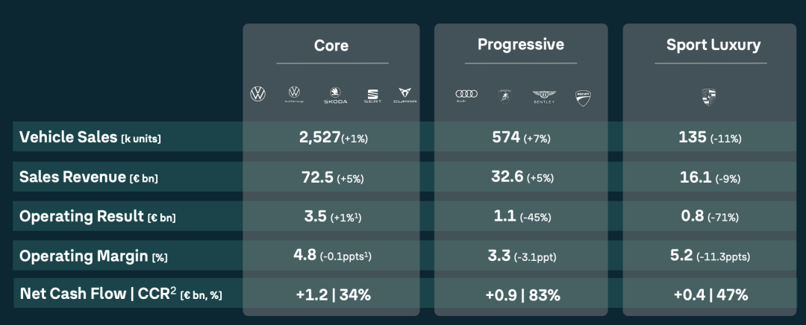This screenshot has height=325, width=806.
Task: Select the Sport Luxury column heading
Action: (x=713, y=45)
